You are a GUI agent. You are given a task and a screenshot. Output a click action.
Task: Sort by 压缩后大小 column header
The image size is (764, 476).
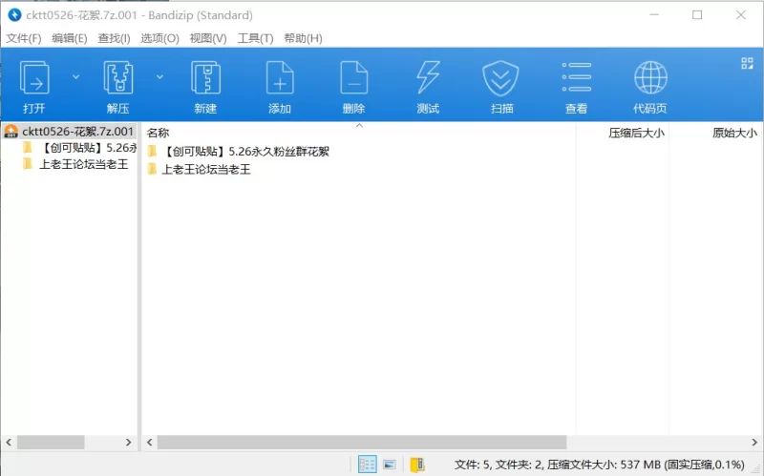pos(636,133)
